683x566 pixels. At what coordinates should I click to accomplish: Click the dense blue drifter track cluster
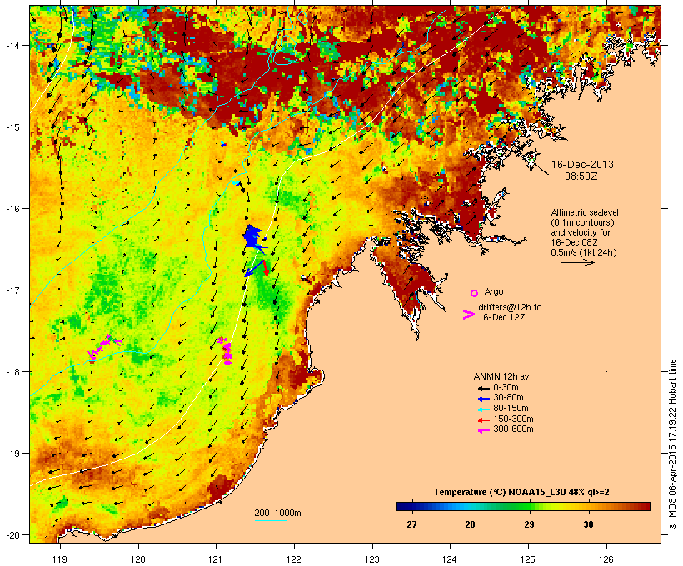pos(253,238)
